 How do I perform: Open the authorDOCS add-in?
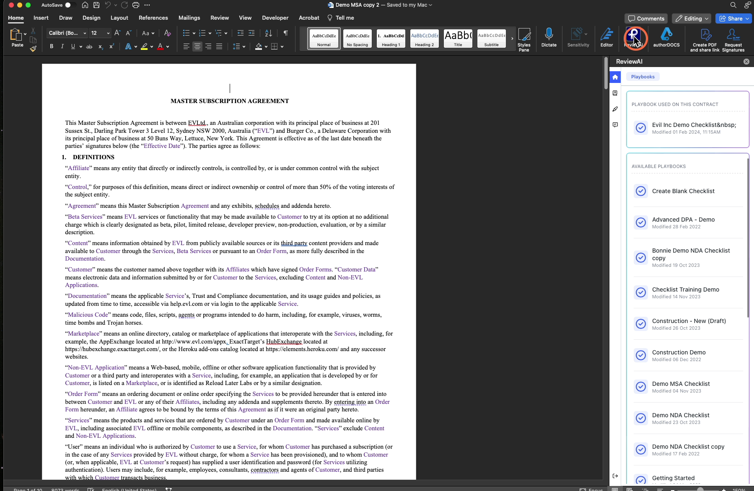(666, 38)
